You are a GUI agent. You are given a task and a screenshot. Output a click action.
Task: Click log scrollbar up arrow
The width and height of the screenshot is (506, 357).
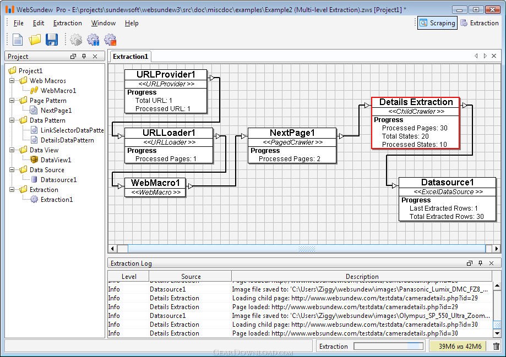pos(497,286)
